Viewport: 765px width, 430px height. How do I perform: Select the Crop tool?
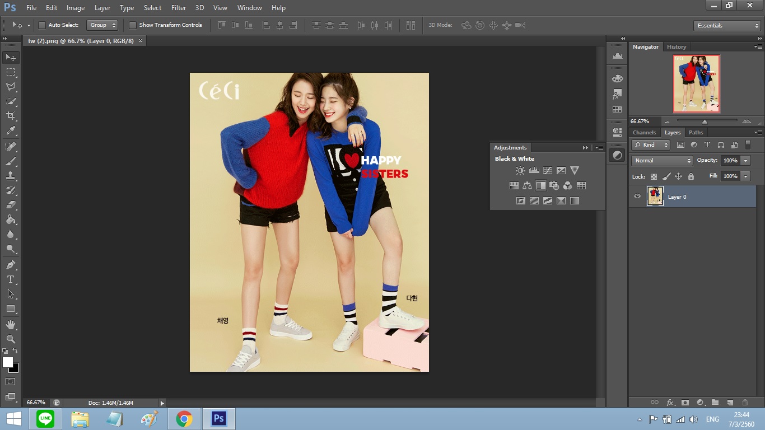click(11, 116)
